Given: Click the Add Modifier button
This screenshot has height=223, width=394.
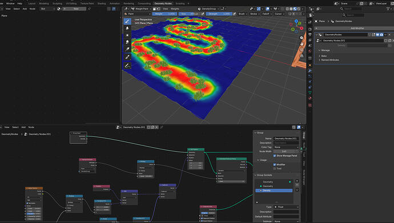Looking at the screenshot, I should [x=355, y=28].
